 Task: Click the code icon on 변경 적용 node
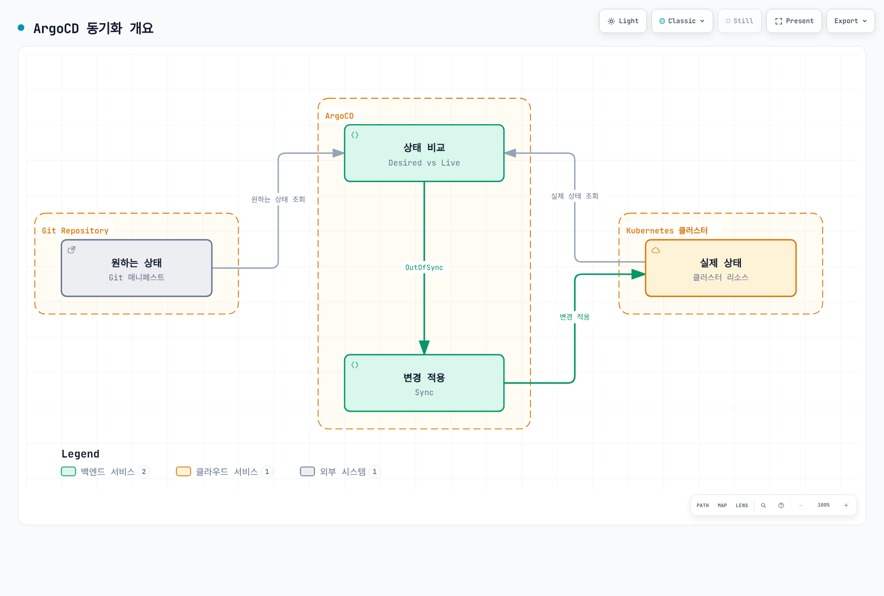pos(355,365)
